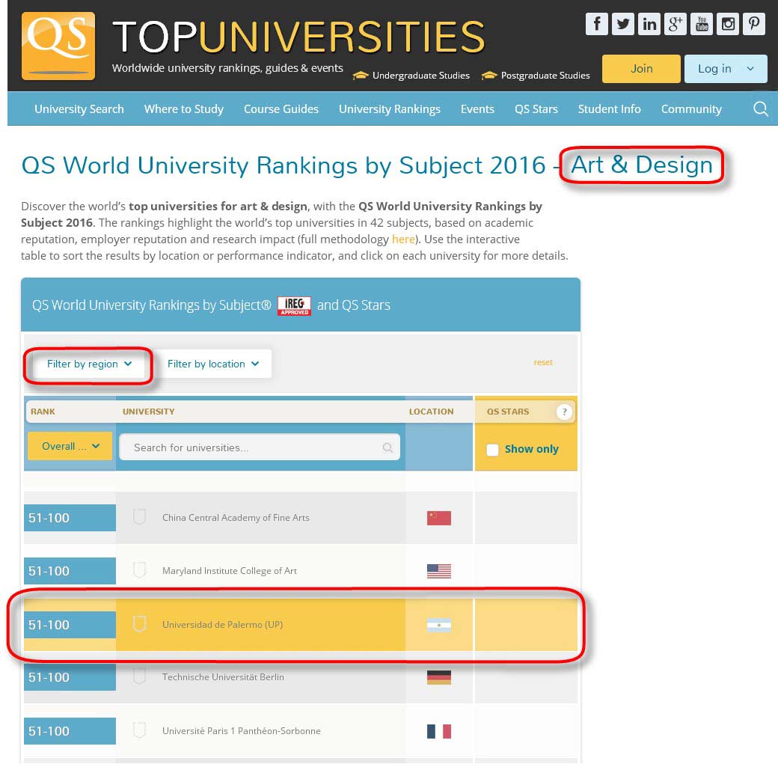Open the Events menu
Image resolution: width=778 pixels, height=773 pixels.
point(477,109)
